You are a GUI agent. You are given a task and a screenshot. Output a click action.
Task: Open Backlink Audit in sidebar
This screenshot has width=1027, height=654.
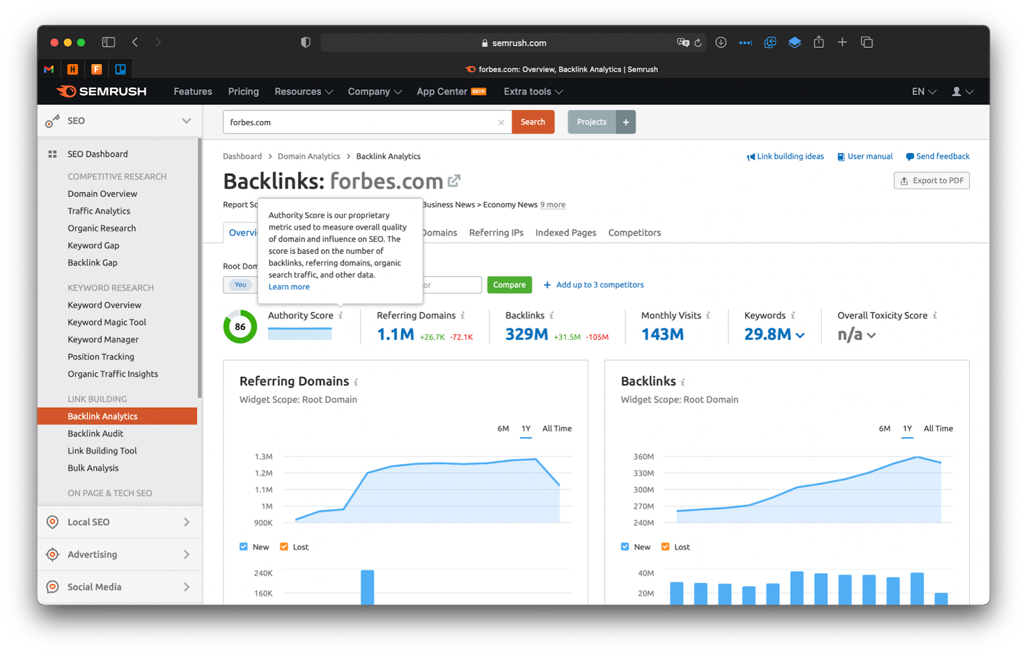coord(96,434)
